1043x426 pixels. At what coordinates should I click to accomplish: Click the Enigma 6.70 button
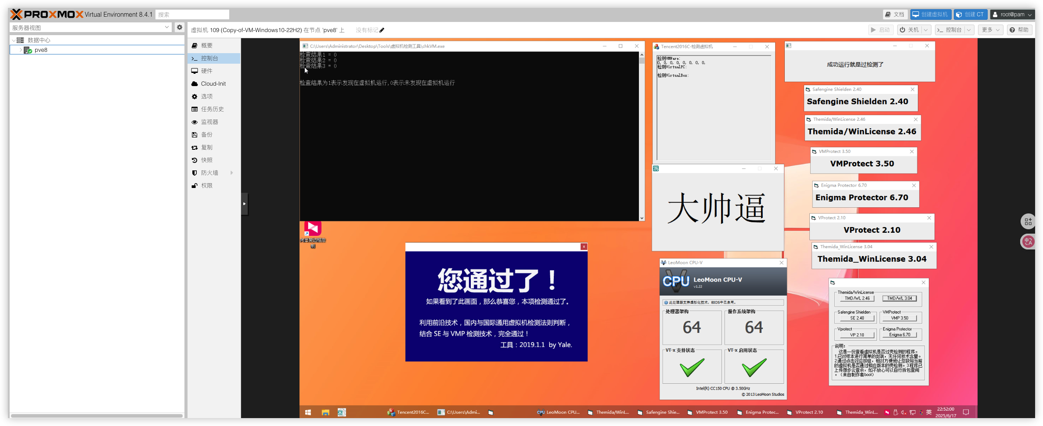click(899, 335)
